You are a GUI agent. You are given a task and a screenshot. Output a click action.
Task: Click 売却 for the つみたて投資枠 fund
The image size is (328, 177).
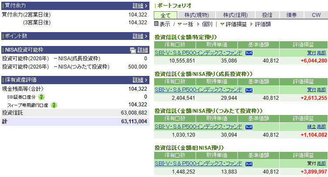321,127
